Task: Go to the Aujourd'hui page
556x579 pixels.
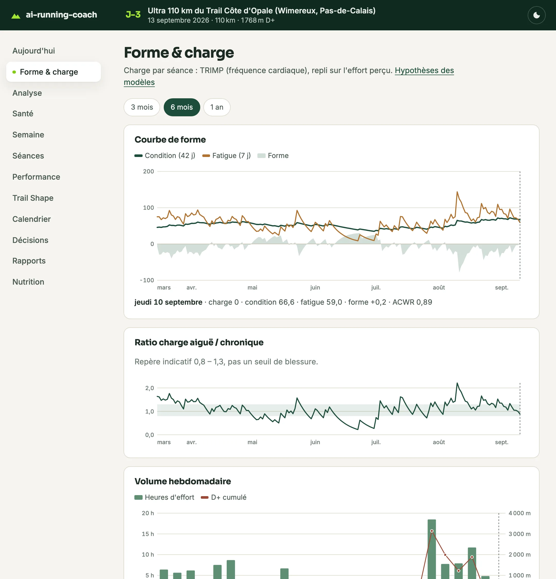Action: click(34, 51)
